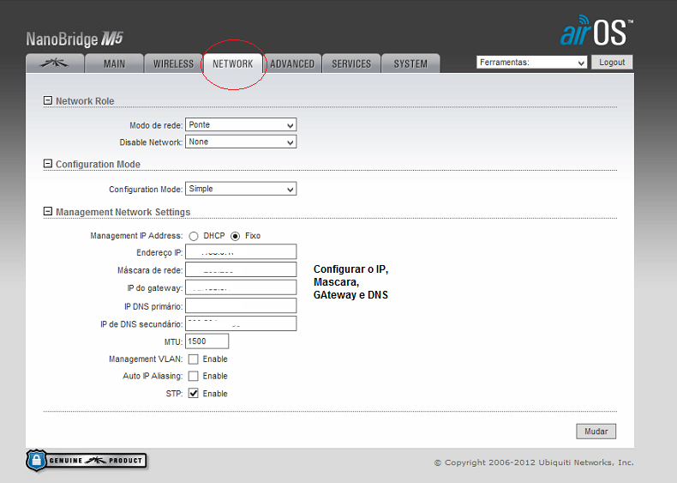Open the Disable Network dropdown
The image size is (677, 483).
[x=241, y=142]
